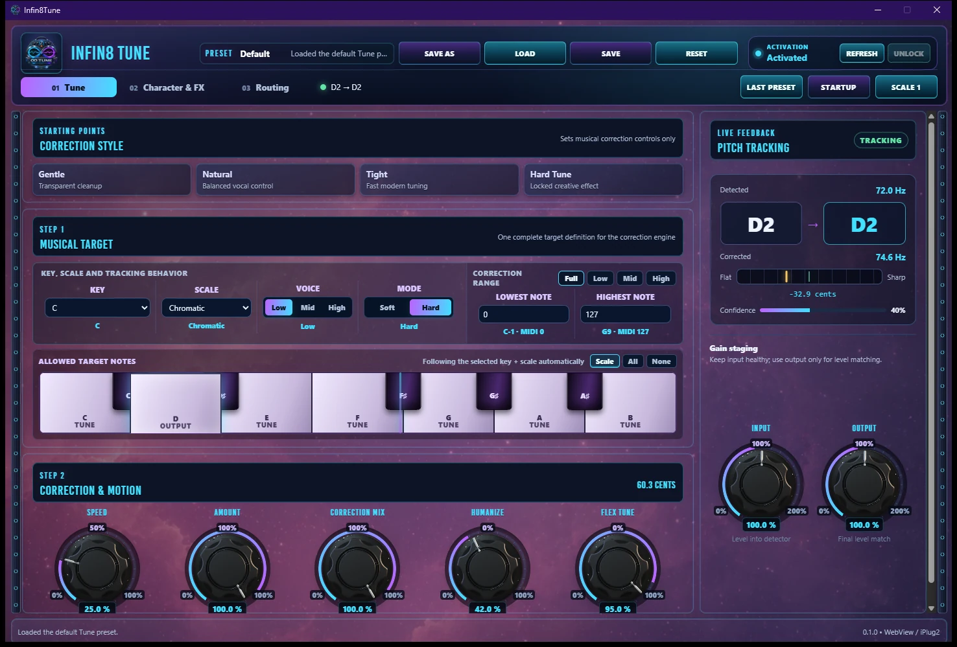Click the preset name Default
The image size is (957, 647).
point(255,54)
